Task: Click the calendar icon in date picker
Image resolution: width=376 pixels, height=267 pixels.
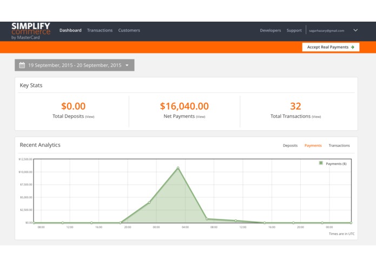Action: (22, 65)
